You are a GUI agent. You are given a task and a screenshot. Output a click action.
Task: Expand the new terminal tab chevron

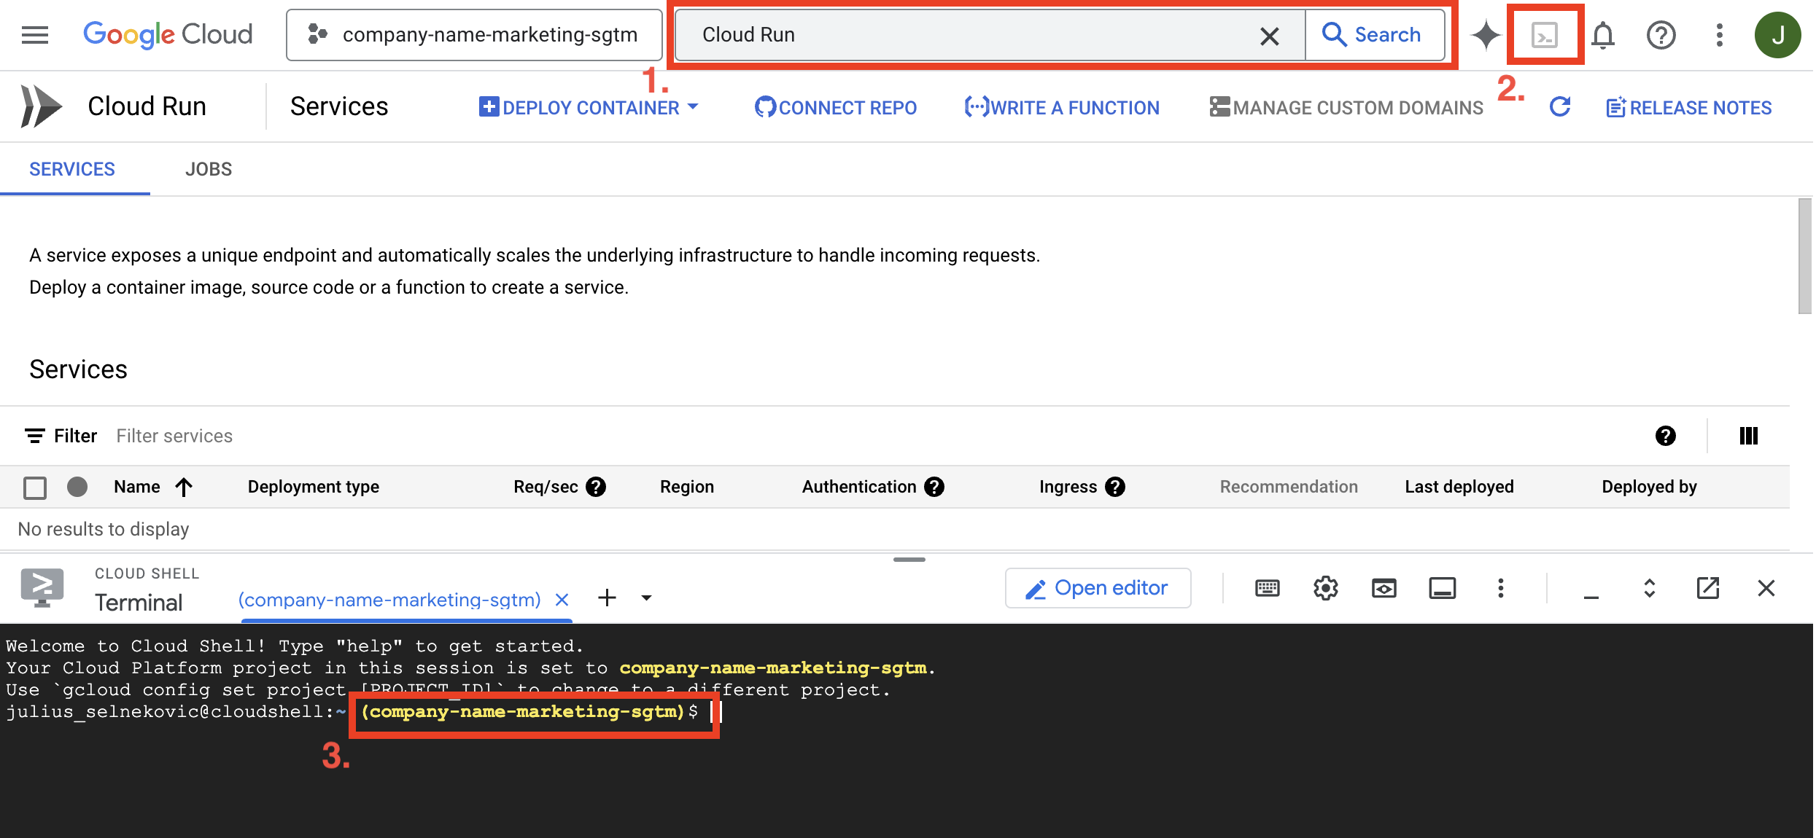[646, 598]
